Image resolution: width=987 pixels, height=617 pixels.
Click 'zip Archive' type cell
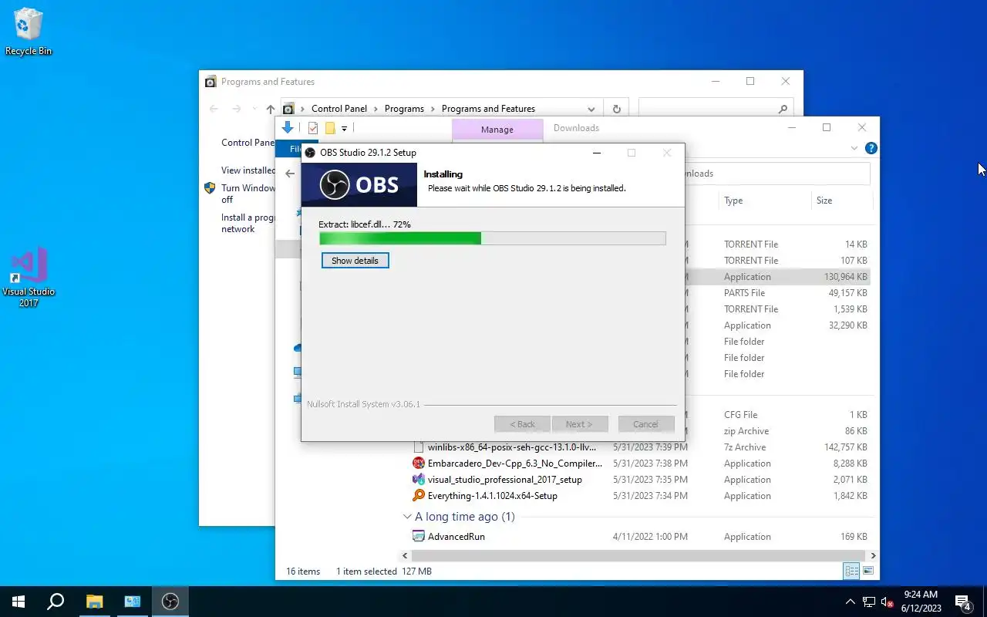point(746,431)
